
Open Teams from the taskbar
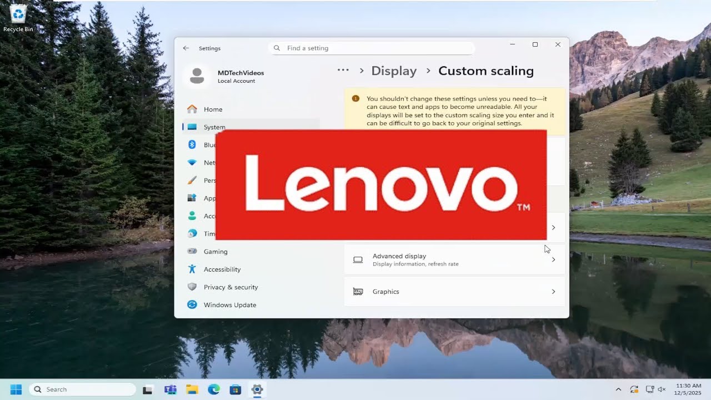[x=171, y=389]
